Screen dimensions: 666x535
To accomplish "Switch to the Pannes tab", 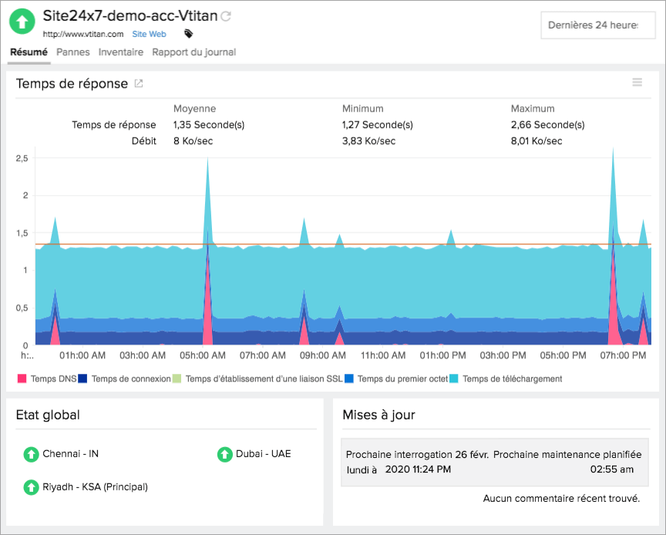I will (73, 52).
